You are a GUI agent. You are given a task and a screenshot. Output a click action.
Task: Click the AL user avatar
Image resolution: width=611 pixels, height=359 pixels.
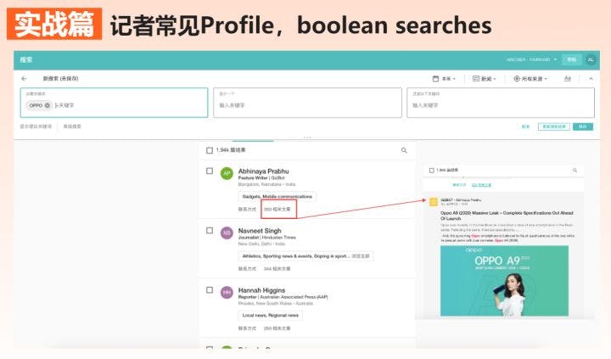pyautogui.click(x=591, y=59)
